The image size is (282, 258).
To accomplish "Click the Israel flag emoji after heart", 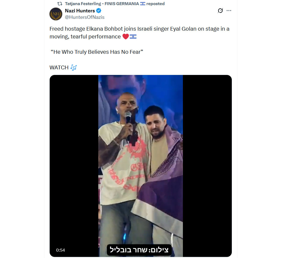I will (133, 37).
